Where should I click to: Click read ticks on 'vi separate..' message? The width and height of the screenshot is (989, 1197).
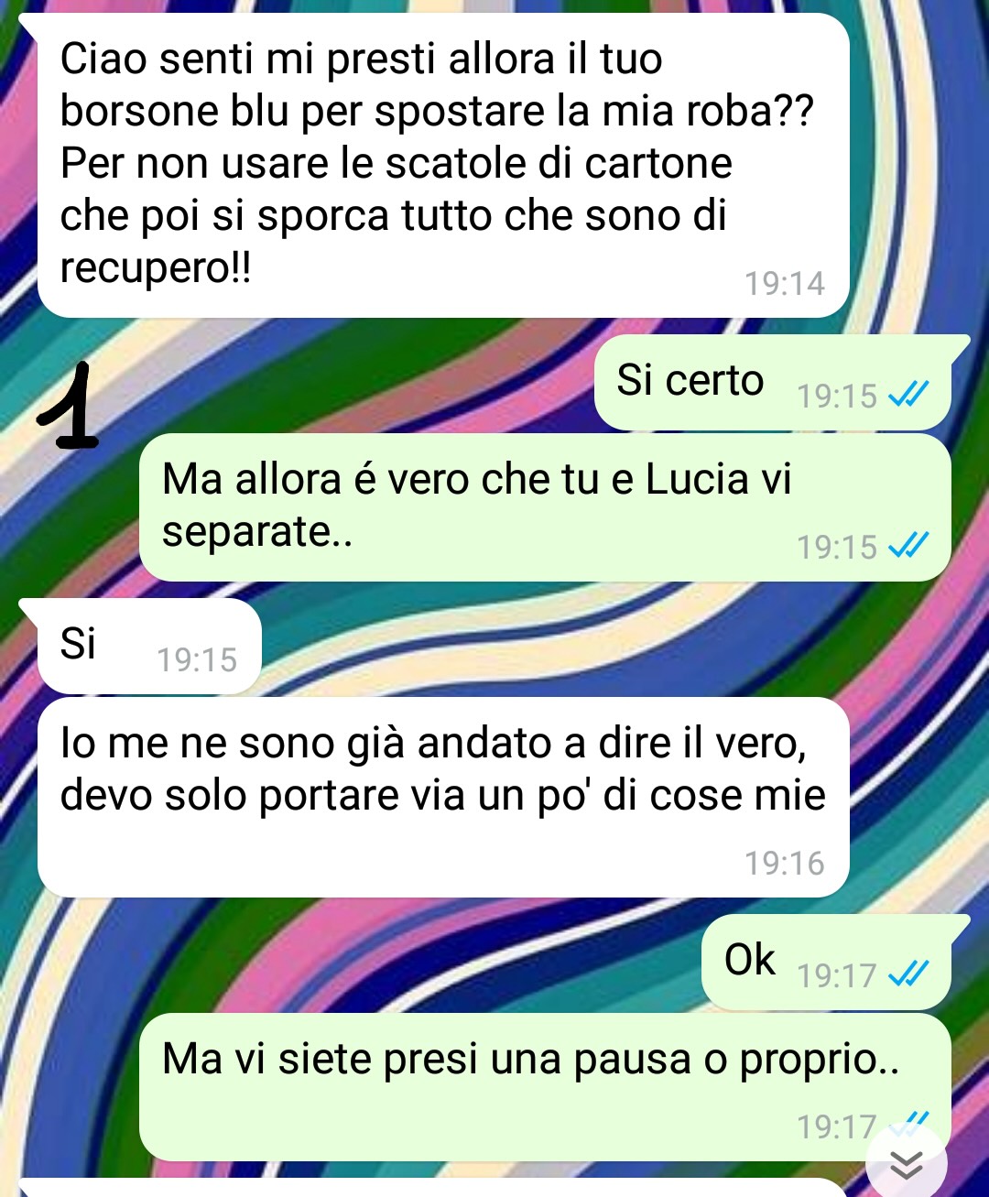908,546
